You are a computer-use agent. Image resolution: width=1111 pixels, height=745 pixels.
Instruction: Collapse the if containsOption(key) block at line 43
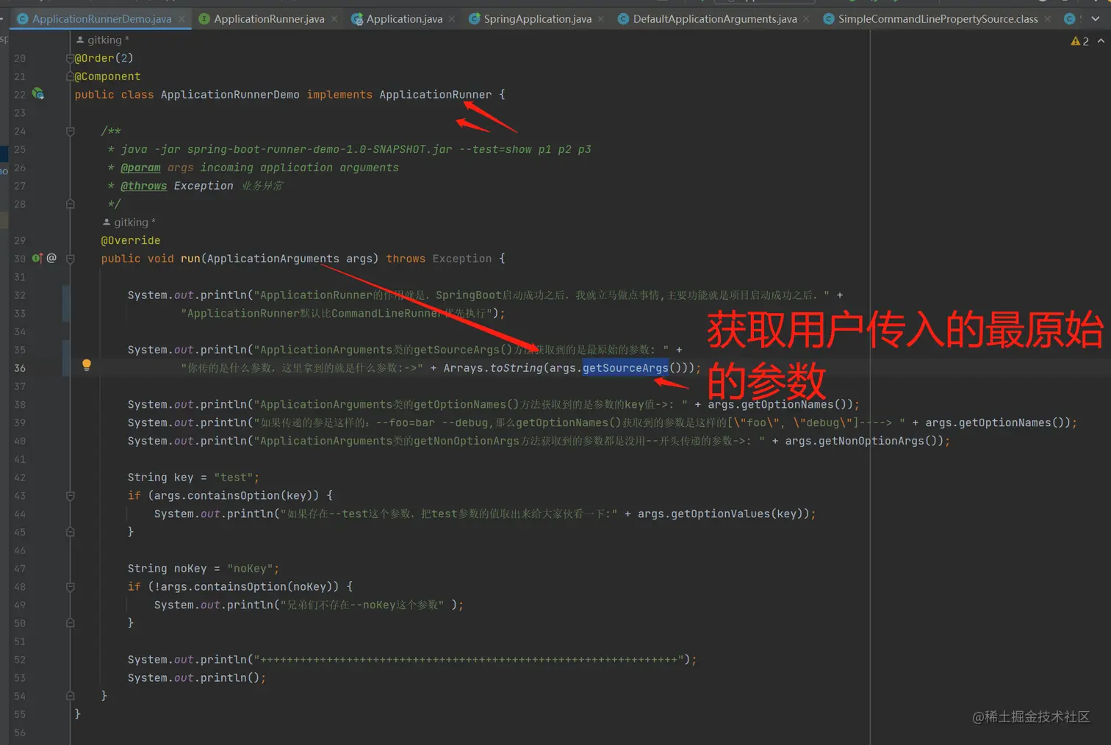71,496
